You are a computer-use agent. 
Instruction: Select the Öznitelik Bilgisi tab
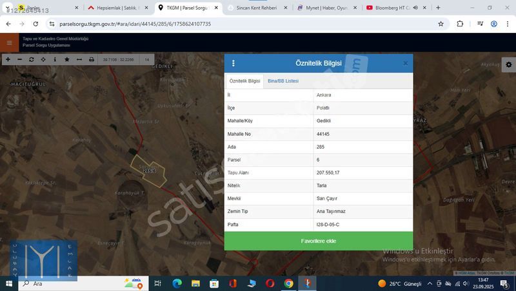244,81
